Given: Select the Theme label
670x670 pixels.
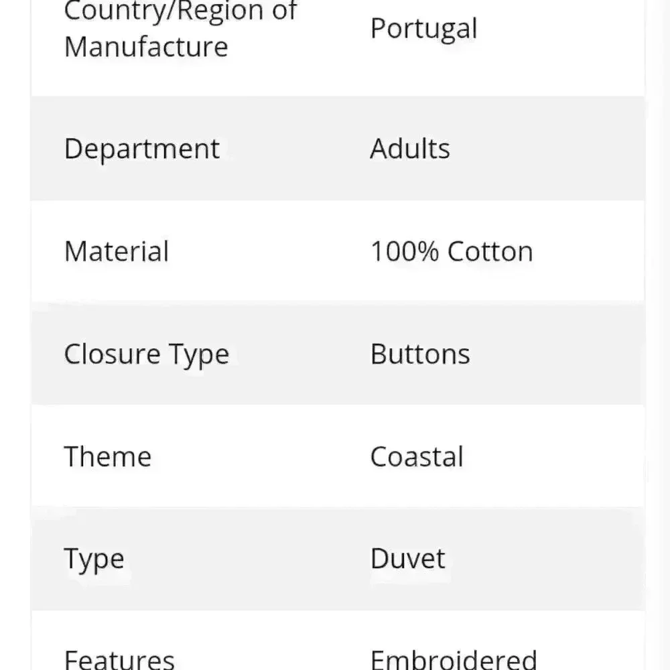Looking at the screenshot, I should click(x=108, y=456).
